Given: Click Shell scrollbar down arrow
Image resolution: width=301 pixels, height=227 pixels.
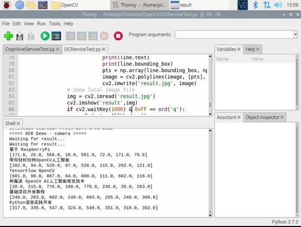Looking at the screenshot, I should pyautogui.click(x=210, y=215).
